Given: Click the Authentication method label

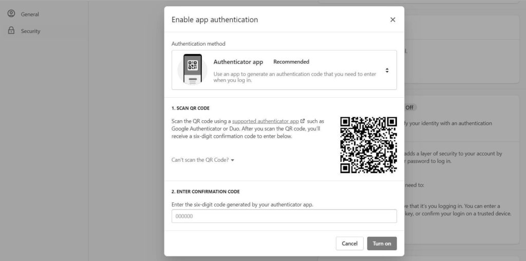Looking at the screenshot, I should tap(199, 44).
